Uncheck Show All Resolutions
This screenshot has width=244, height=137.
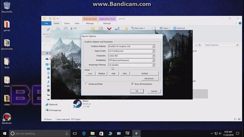[x=132, y=84]
